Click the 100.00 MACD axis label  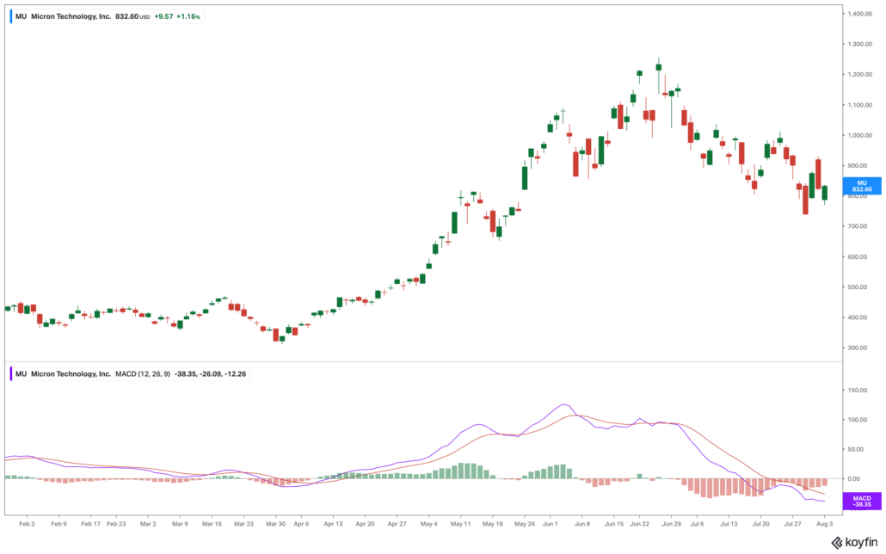858,420
